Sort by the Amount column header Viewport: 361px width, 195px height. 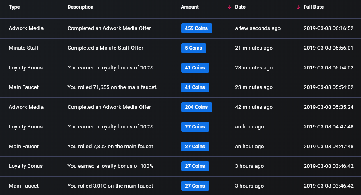tap(190, 7)
